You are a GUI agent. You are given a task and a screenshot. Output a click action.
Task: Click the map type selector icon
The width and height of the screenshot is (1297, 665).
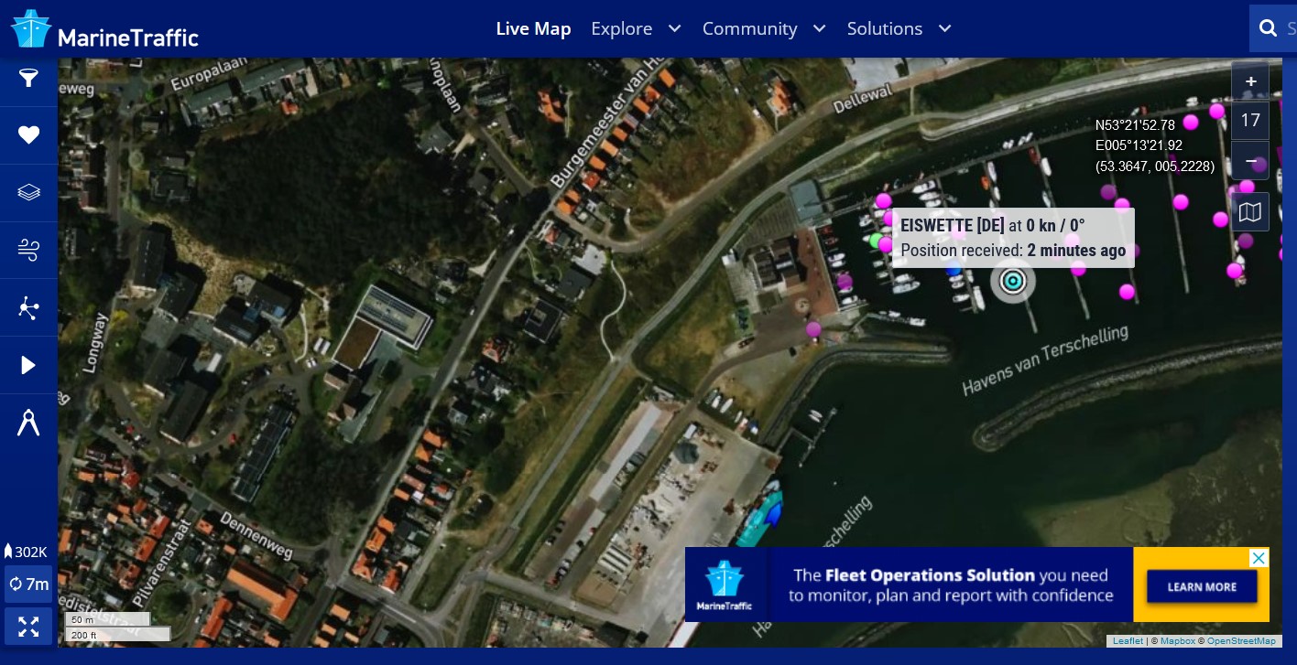coord(1250,212)
